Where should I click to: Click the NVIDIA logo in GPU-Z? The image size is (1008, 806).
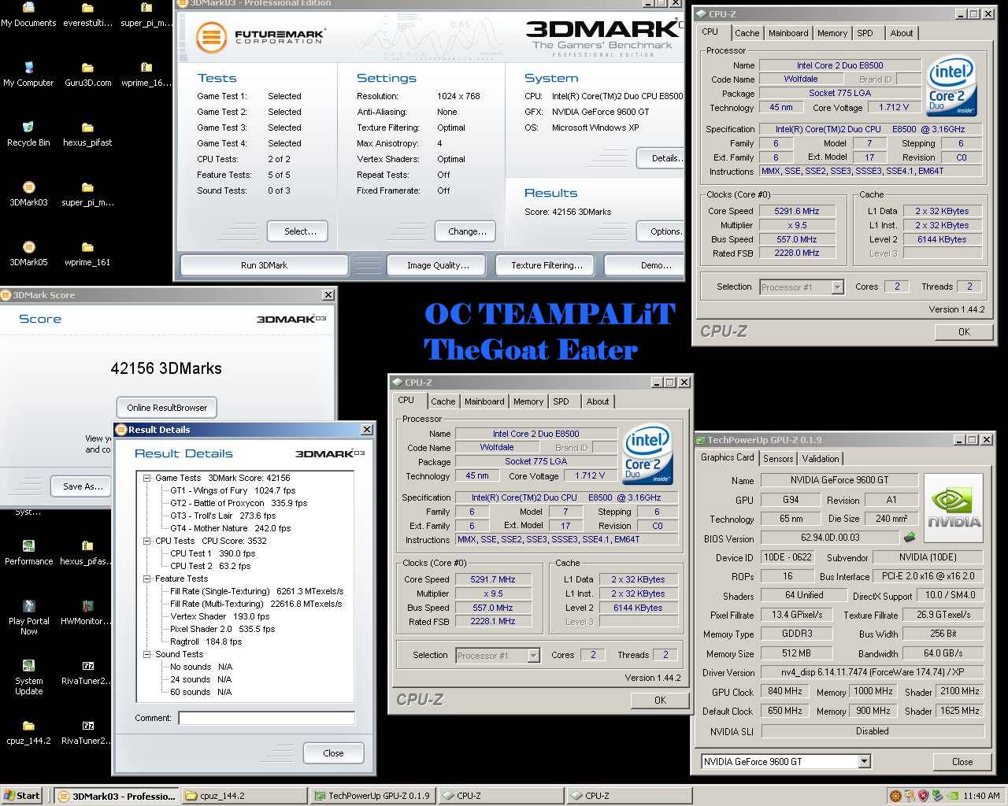click(x=954, y=508)
